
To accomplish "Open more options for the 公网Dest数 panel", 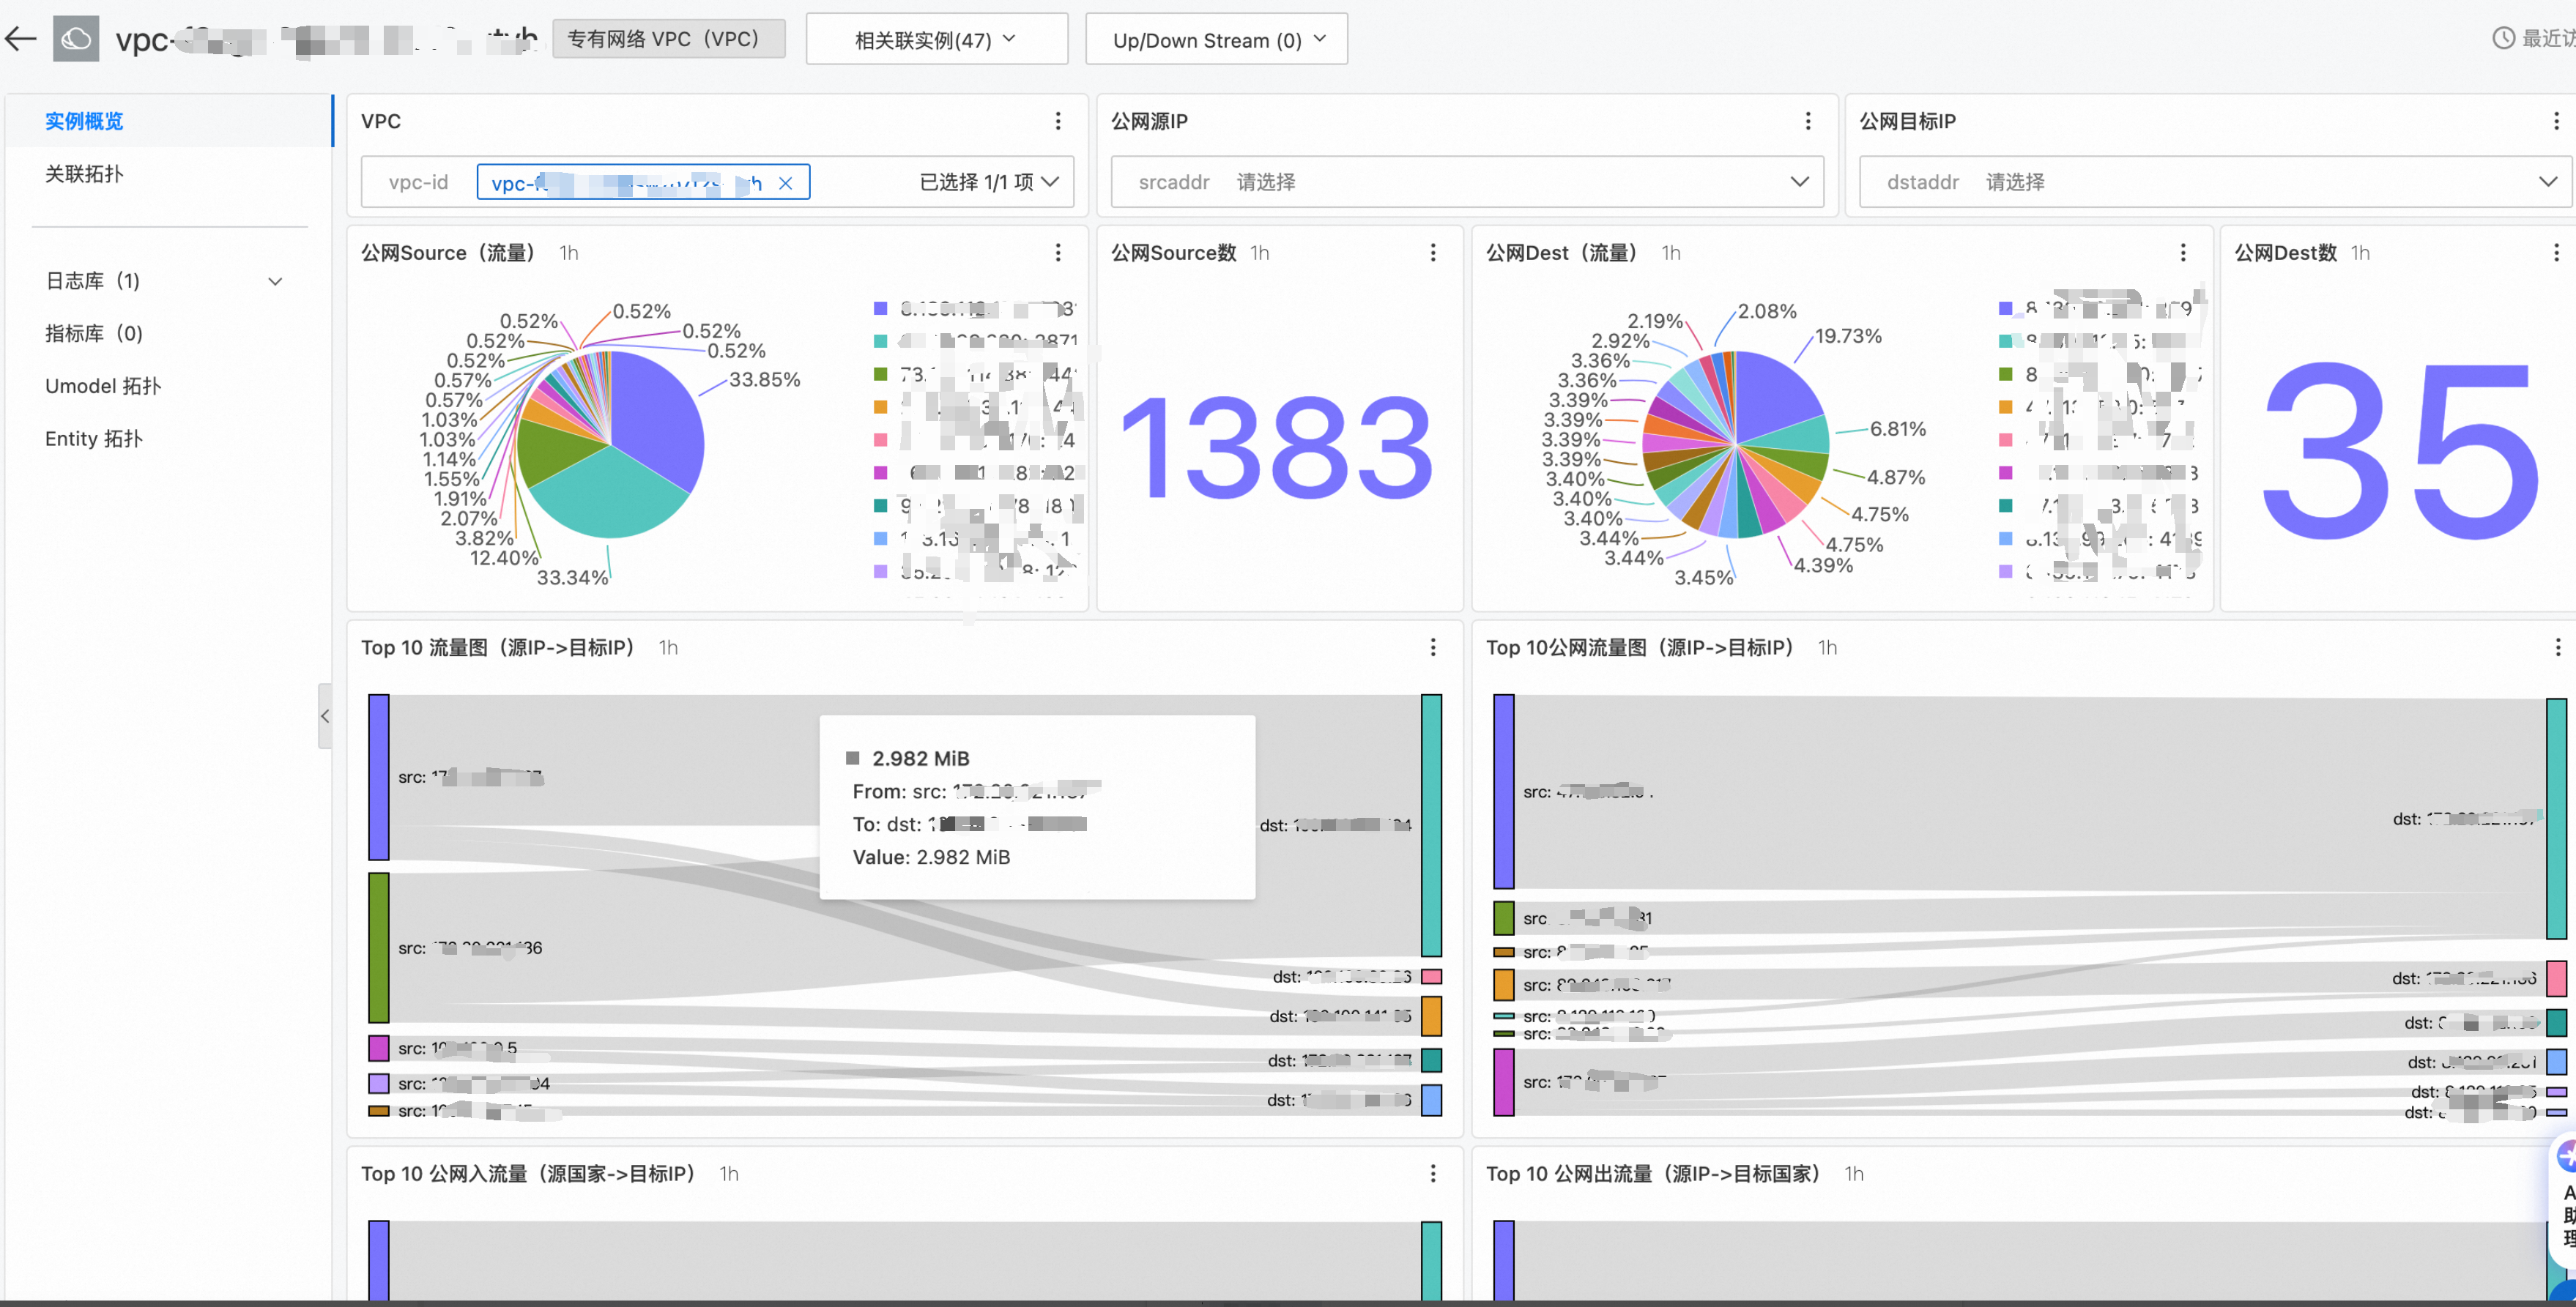I will (2557, 253).
